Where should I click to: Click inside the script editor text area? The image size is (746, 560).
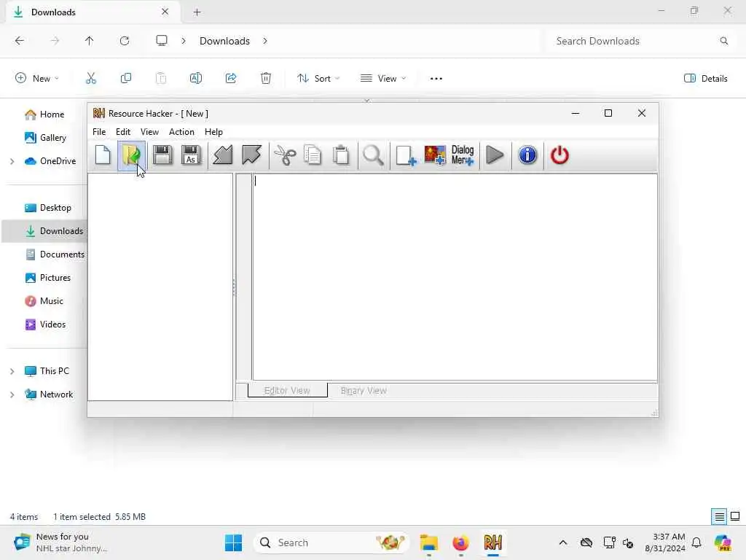pos(455,277)
